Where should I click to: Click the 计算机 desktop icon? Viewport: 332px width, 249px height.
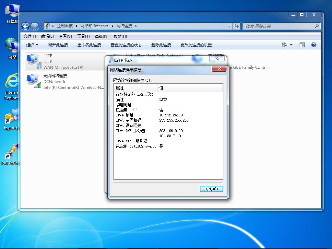12,14
